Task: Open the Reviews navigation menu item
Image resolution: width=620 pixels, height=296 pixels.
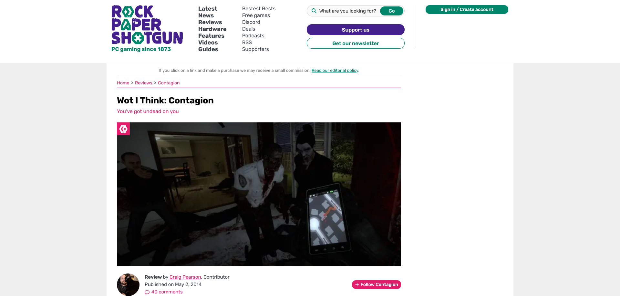Action: pos(210,22)
